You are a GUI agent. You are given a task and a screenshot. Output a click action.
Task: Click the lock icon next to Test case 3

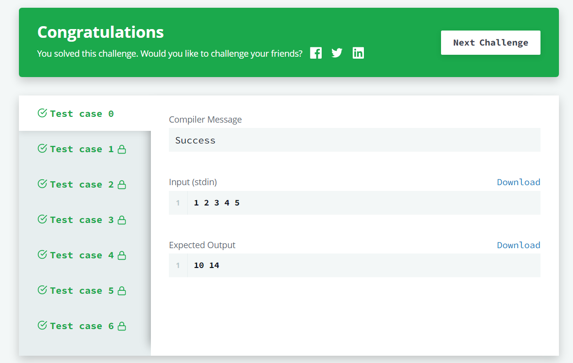tap(122, 220)
